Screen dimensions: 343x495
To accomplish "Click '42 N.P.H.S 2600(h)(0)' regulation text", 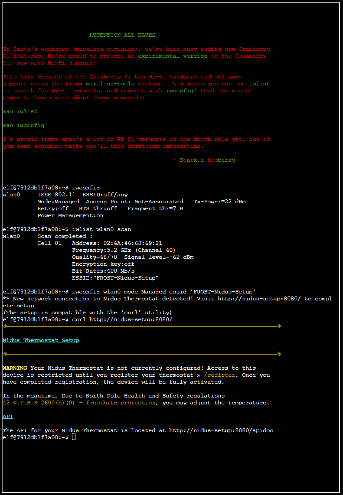I will click(39, 403).
